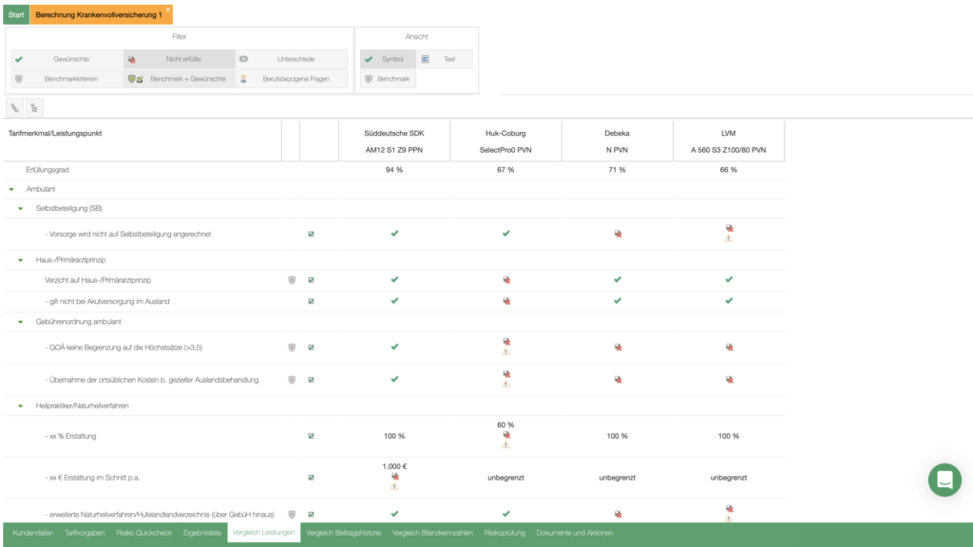
Task: Click the Start tab at the top
Action: [16, 15]
